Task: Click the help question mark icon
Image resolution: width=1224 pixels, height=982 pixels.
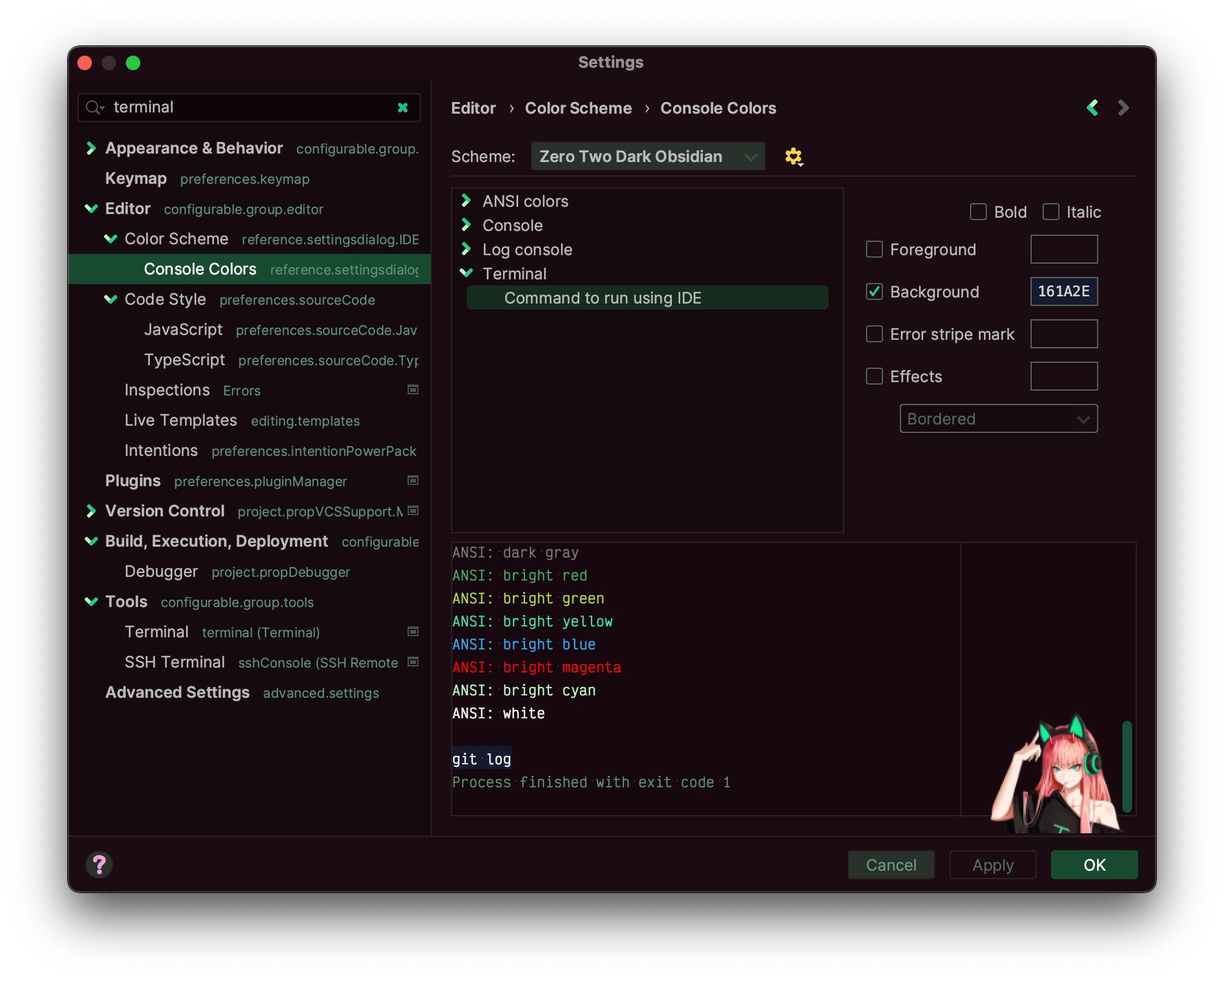Action: [99, 865]
